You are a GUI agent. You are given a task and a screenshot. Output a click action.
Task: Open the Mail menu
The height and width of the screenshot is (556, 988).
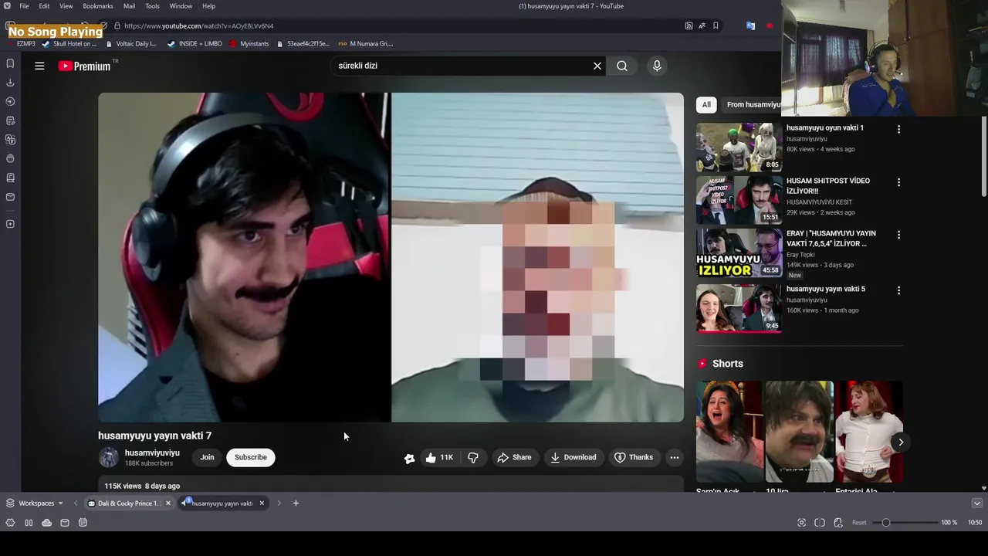[129, 6]
